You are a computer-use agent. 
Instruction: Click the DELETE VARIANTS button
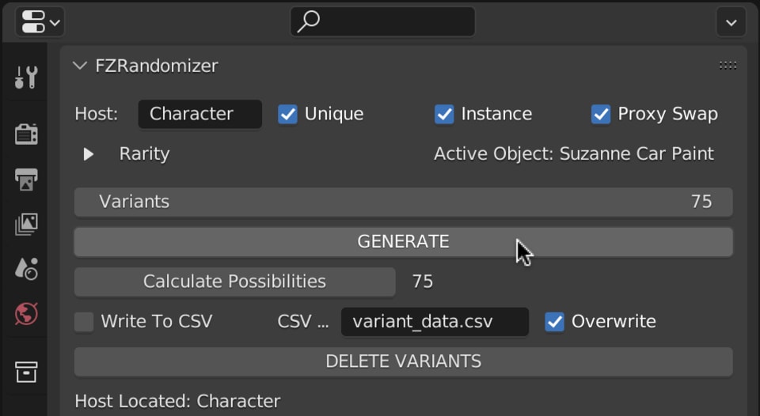[403, 361]
